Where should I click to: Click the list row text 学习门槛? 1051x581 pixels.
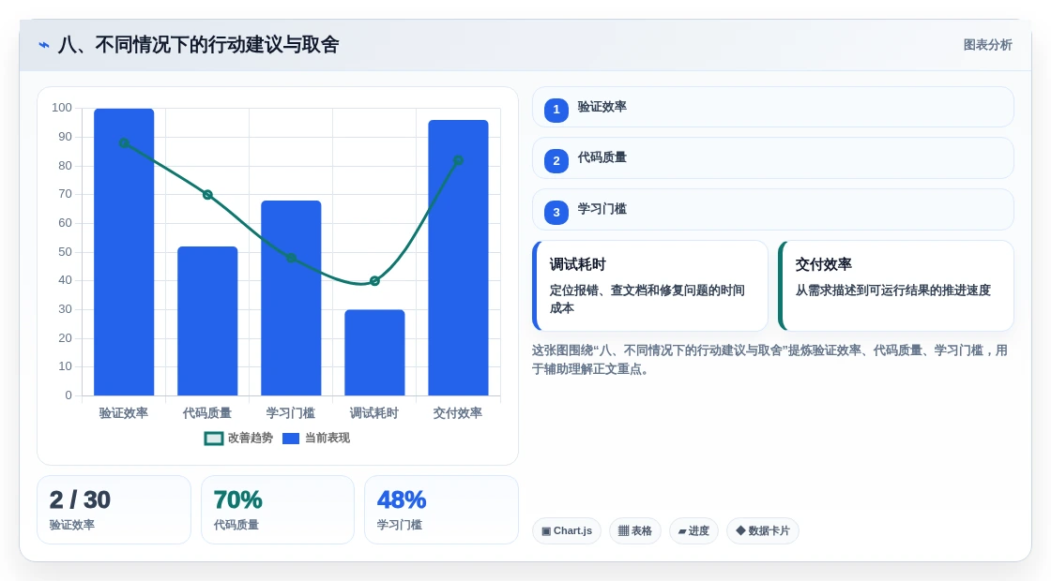point(602,209)
